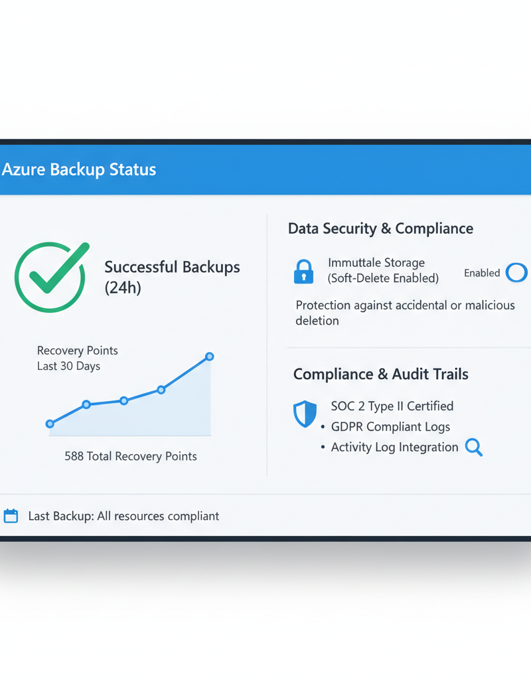Click the second data point on the recovery chart
Screen dimensions: 531x680
(86, 404)
